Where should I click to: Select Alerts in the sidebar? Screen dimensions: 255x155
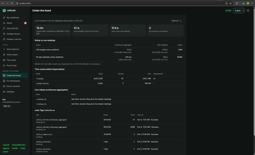(x=15, y=23)
